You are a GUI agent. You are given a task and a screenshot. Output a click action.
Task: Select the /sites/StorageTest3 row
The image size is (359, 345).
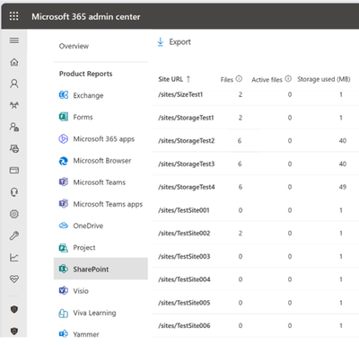[x=256, y=164]
